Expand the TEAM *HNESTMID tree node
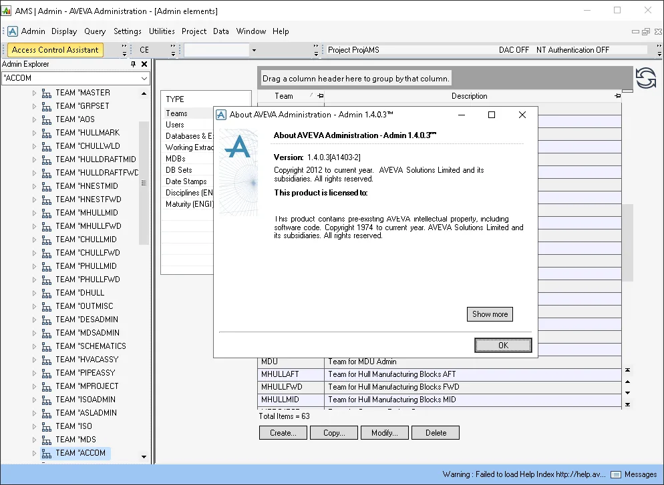 coord(34,187)
